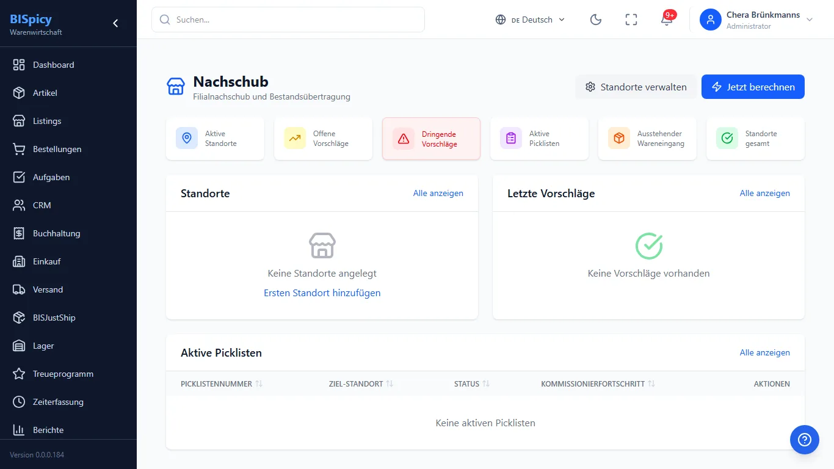Collapse the sidebar with the chevron arrow
834x469 pixels.
[115, 23]
